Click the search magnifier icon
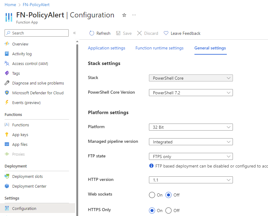 (x=8, y=33)
